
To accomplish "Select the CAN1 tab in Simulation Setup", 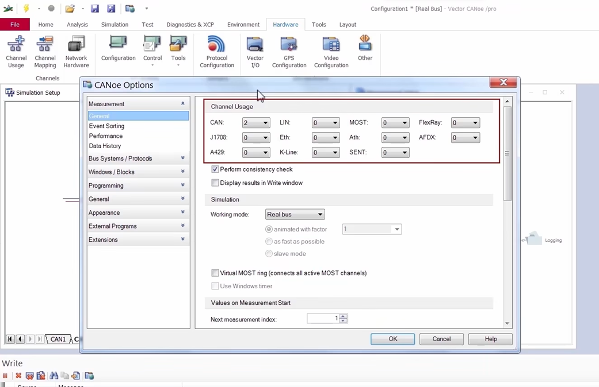I will pyautogui.click(x=58, y=339).
